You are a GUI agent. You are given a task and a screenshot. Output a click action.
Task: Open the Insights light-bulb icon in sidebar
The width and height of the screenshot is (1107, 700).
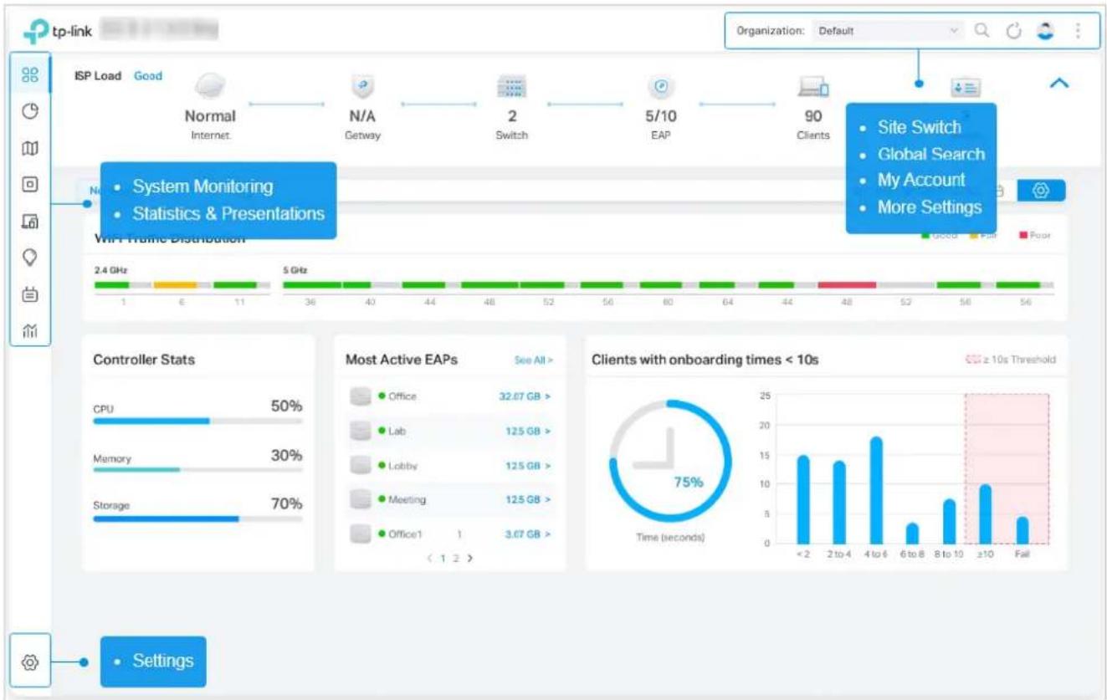pyautogui.click(x=29, y=257)
